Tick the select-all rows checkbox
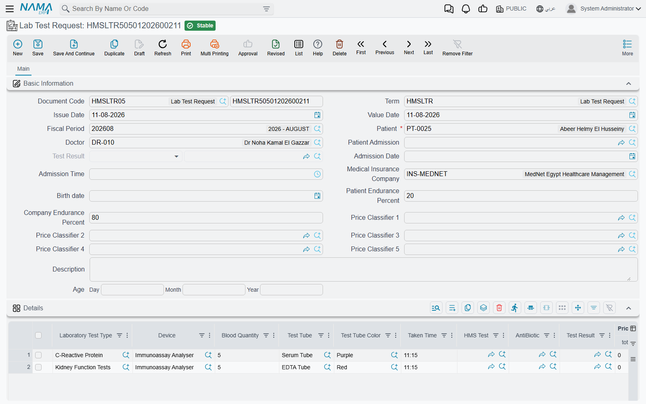This screenshot has height=404, width=646. click(38, 335)
